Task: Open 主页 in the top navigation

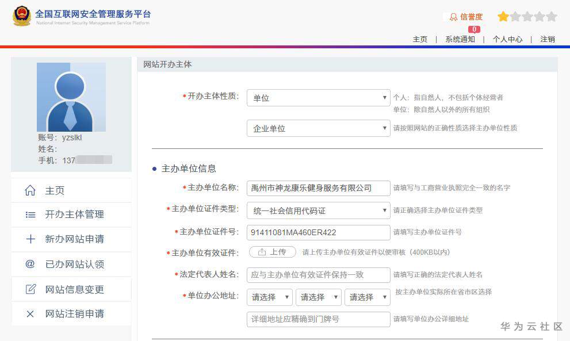Action: pos(420,39)
